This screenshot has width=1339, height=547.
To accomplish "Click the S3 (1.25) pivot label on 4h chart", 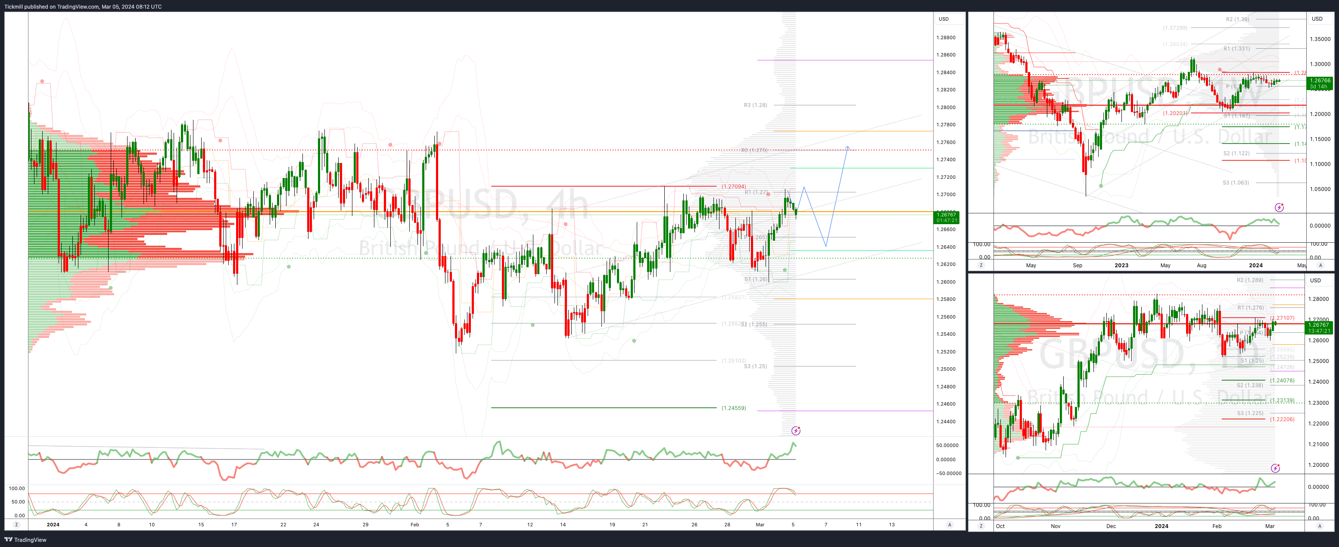I will coord(755,366).
